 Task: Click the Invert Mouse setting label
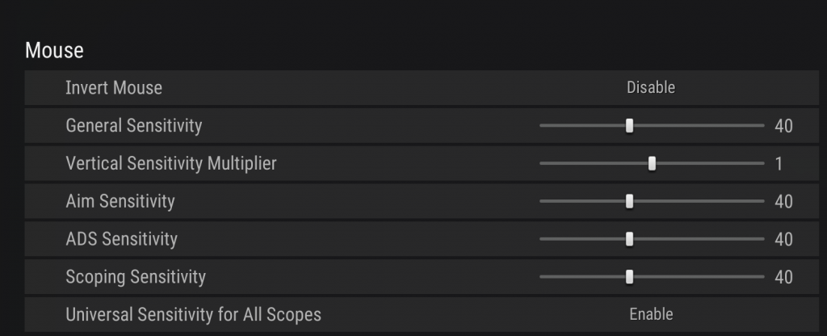tap(114, 87)
